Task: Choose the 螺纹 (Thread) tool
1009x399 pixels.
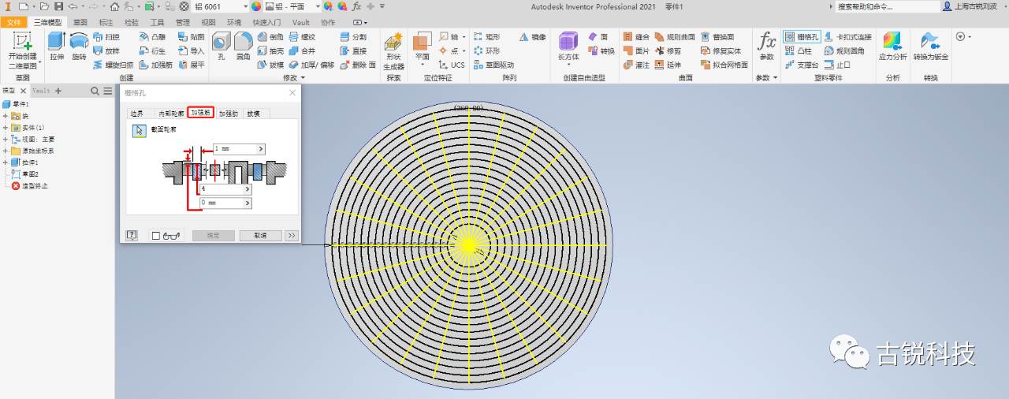Action: tap(302, 37)
